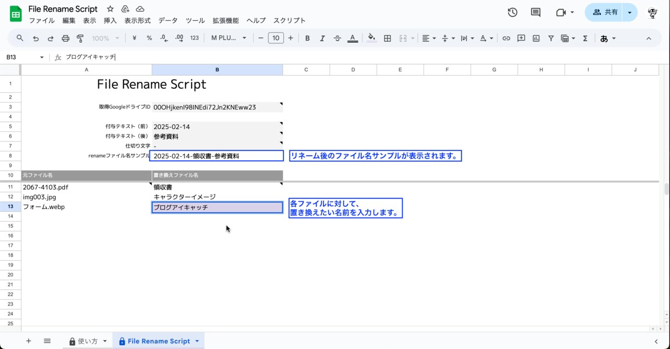670x349 pixels.
Task: Select the Drive ID value cell
Action: pyautogui.click(x=217, y=107)
